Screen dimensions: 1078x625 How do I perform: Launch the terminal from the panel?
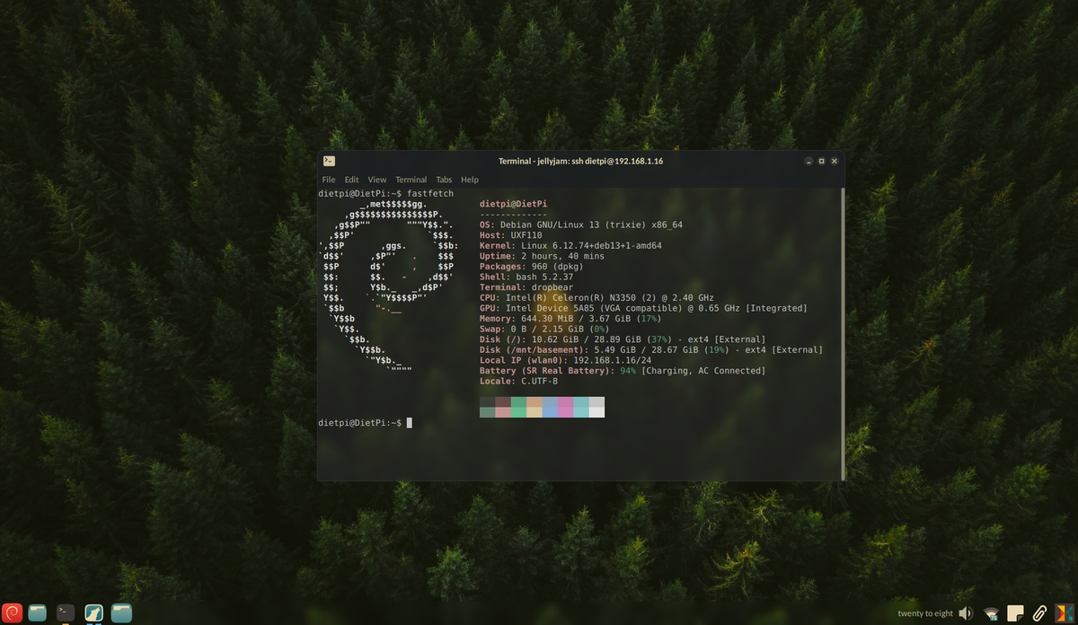click(x=66, y=612)
